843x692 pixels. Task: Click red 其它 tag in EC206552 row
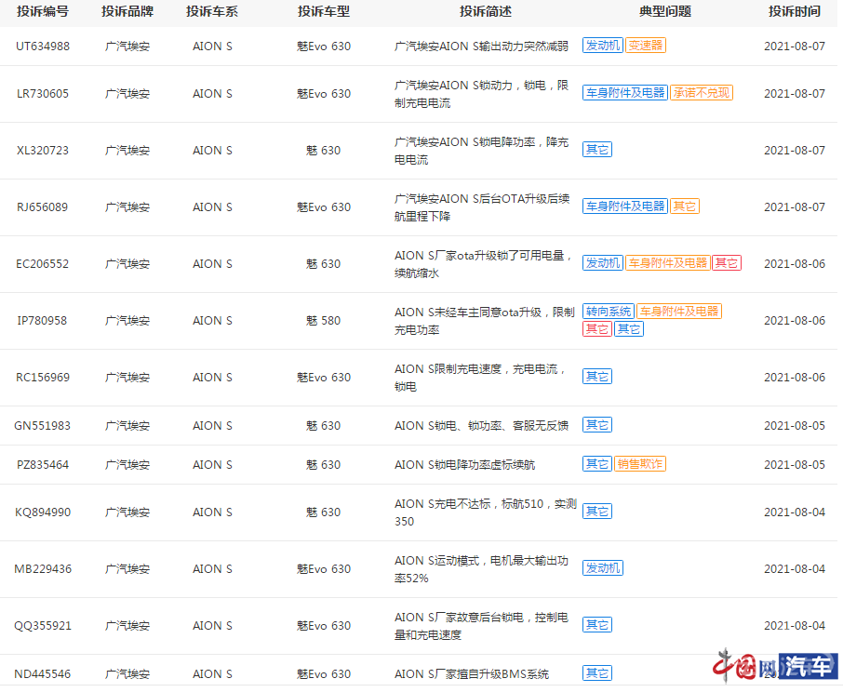[x=727, y=263]
